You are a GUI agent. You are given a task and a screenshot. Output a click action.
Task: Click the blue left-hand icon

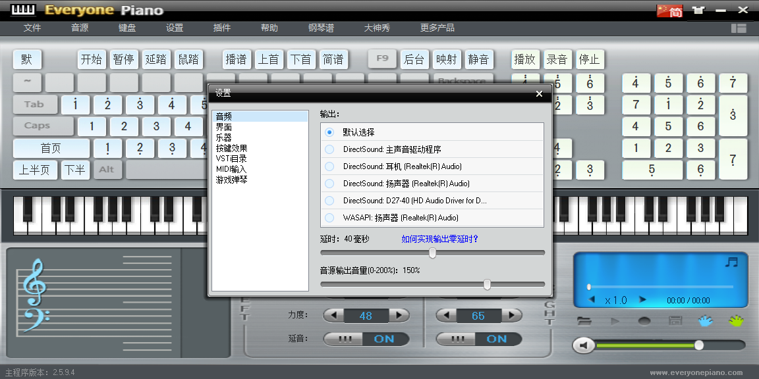(x=706, y=321)
